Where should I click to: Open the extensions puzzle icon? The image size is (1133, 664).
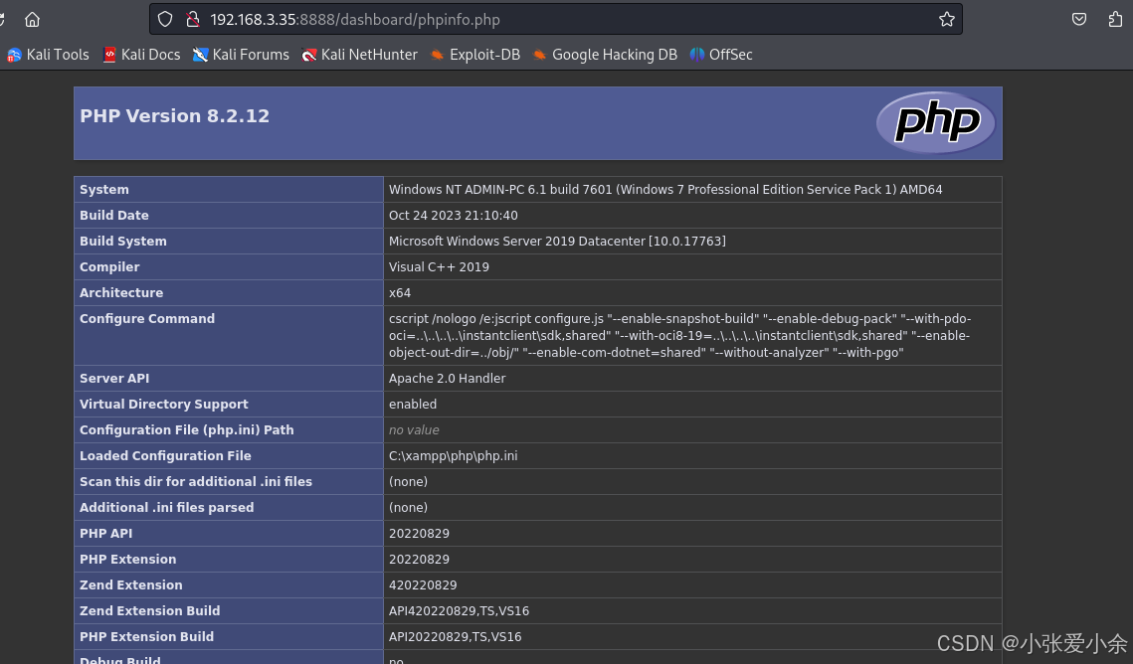point(1116,20)
